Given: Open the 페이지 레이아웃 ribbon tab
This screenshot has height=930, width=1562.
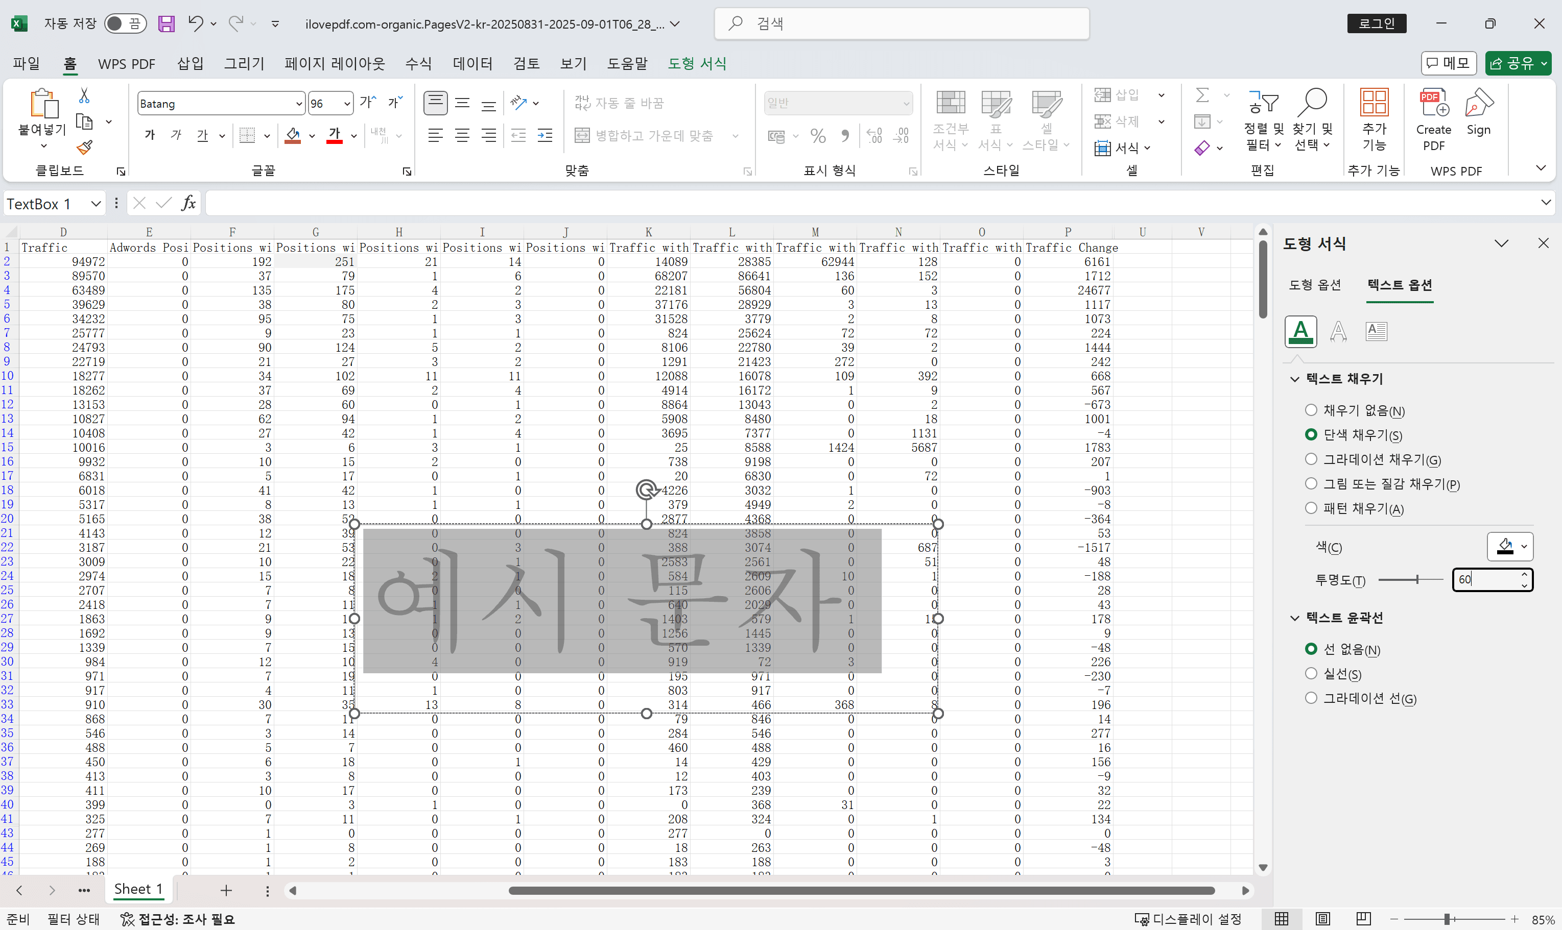Looking at the screenshot, I should [334, 63].
